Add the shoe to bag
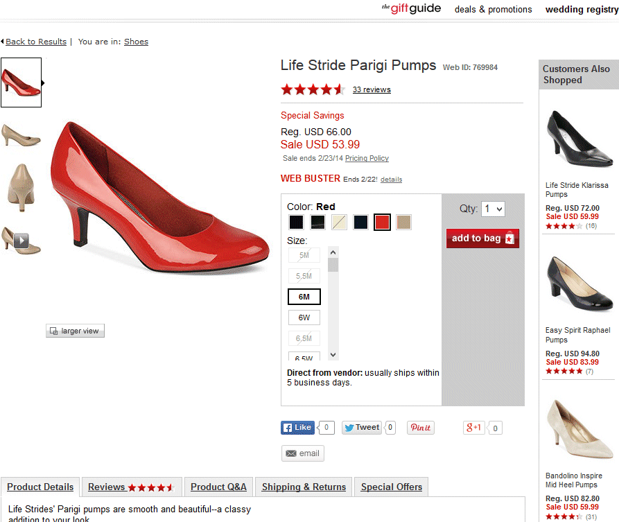This screenshot has height=522, width=619. [482, 238]
